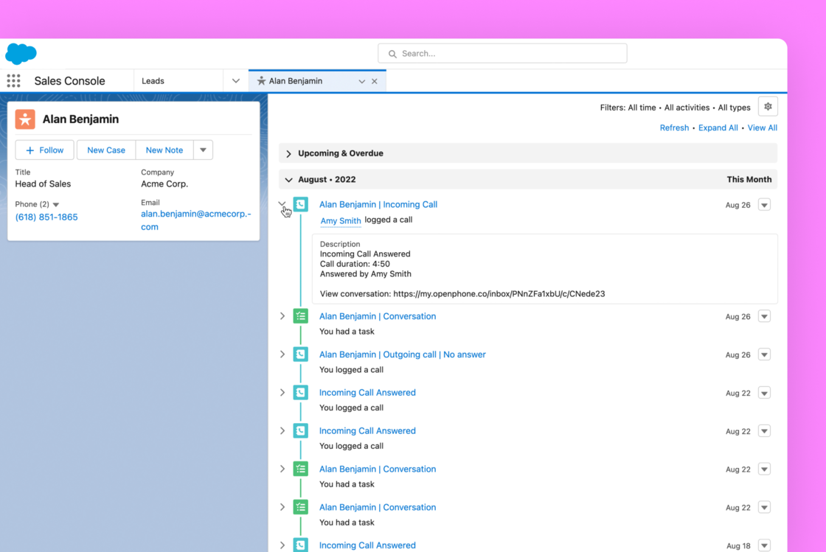Click call icon for Outgoing call | No answer
826x552 pixels.
(x=301, y=354)
